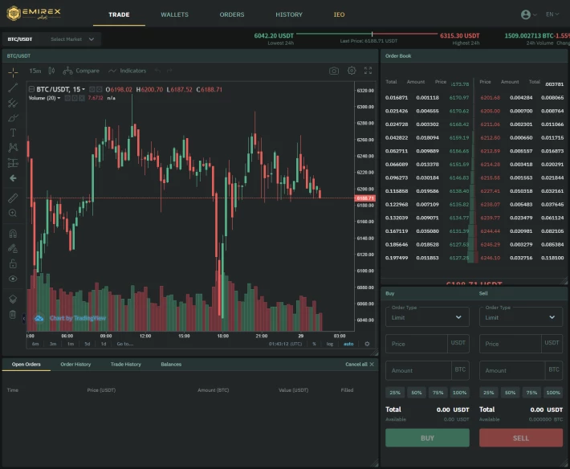Click Go to... date button
The width and height of the screenshot is (570, 469).
125,344
